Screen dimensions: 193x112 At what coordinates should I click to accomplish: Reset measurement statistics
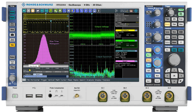coord(38,74)
